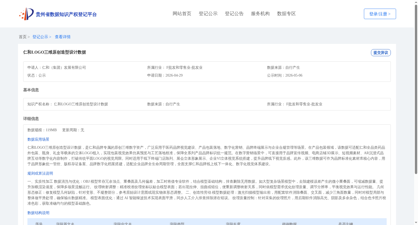
Task: Click the 字段中文名 column header
Action: (x=123, y=224)
